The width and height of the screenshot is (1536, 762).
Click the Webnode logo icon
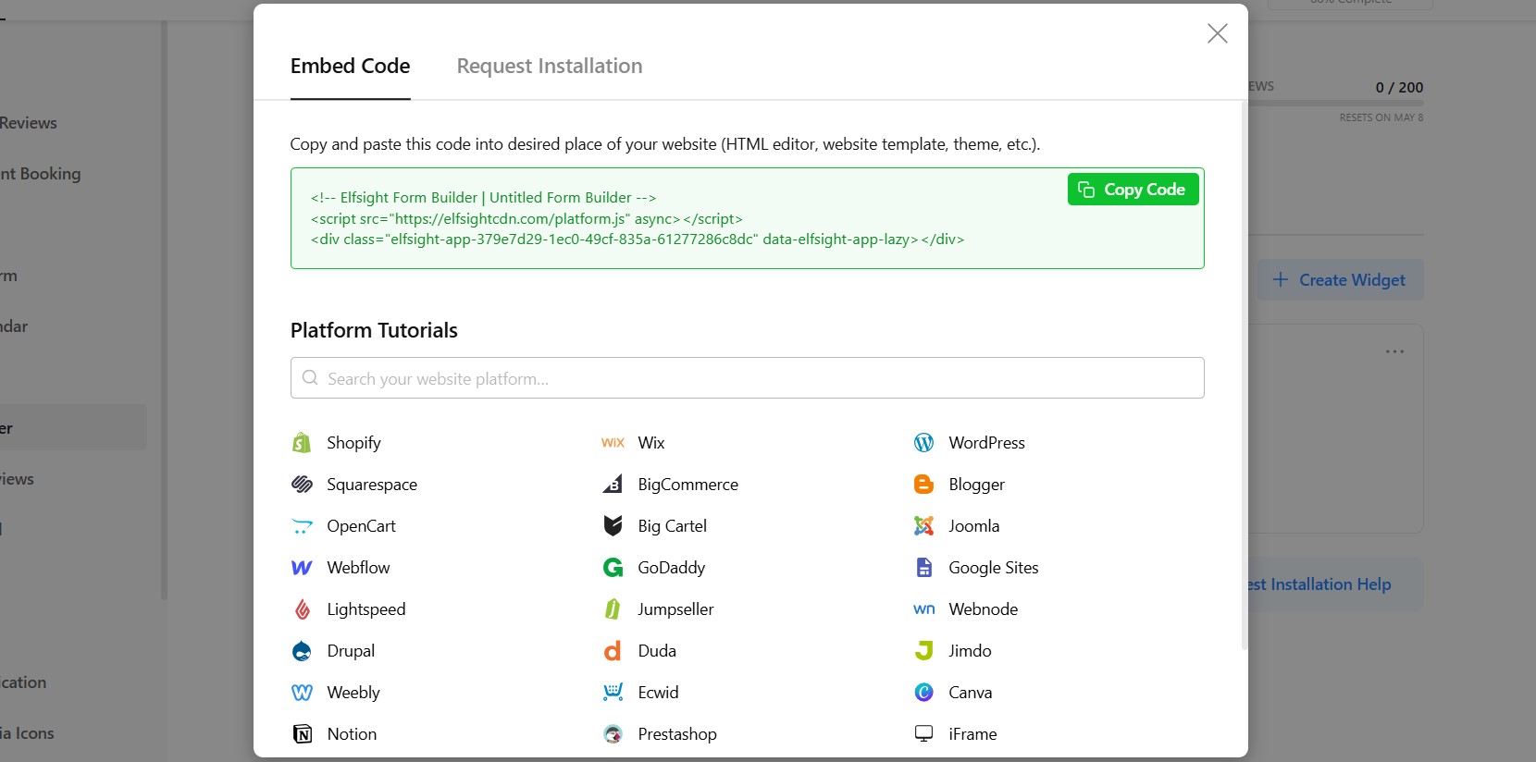coord(923,609)
